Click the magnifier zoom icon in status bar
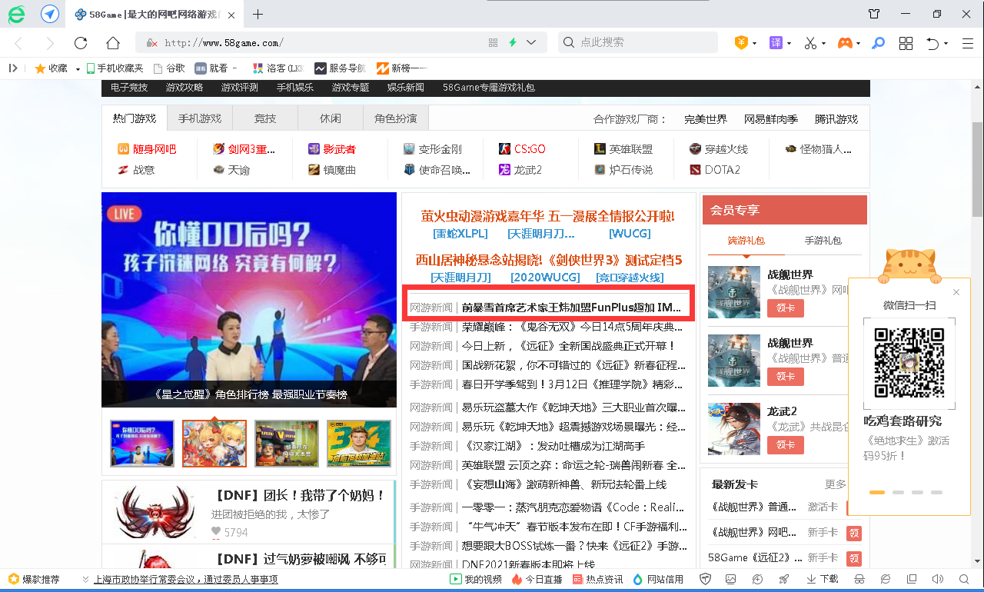This screenshot has height=592, width=984. pos(964,579)
